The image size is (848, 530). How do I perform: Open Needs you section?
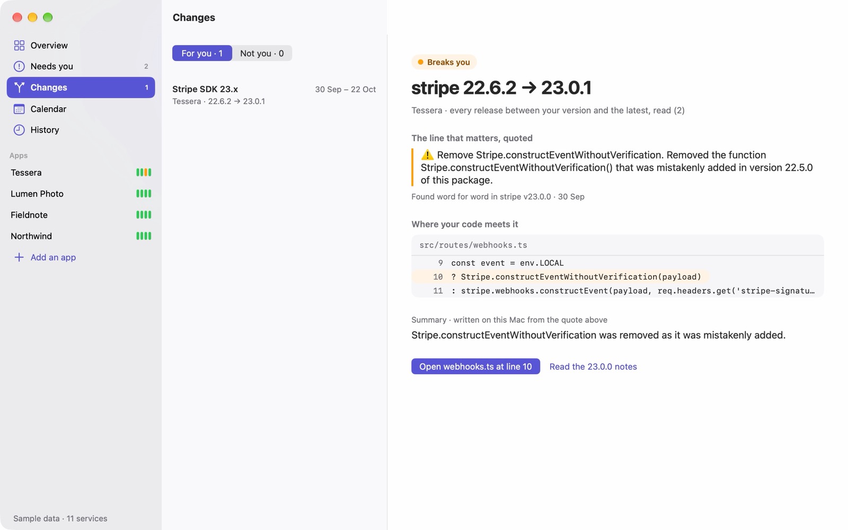click(x=81, y=66)
